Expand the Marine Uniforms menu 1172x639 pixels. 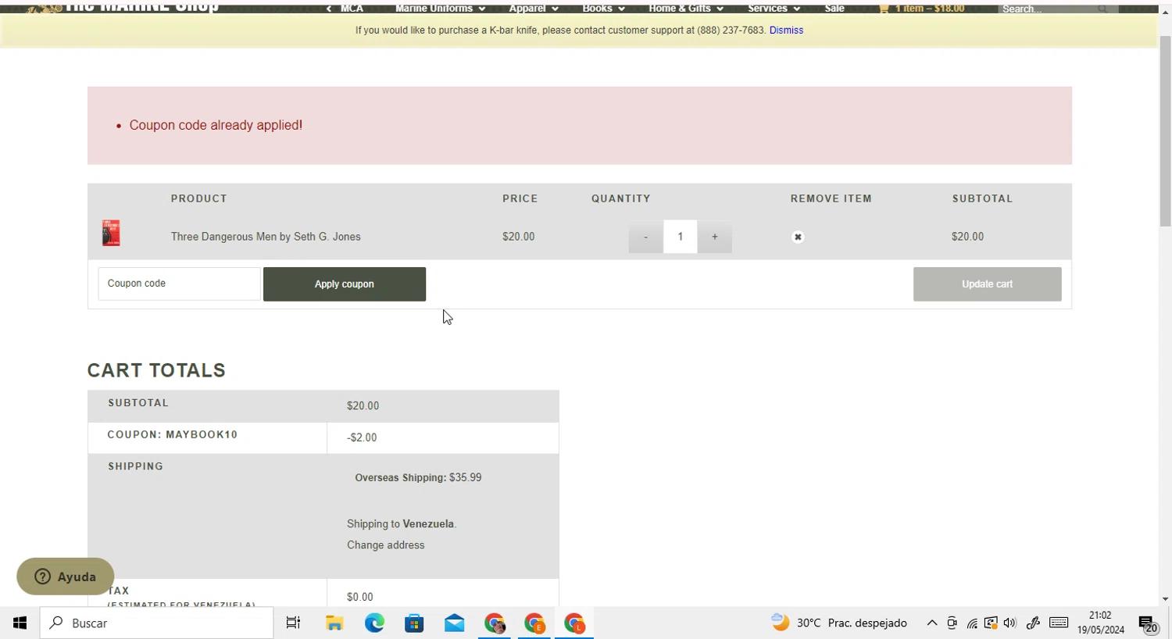pyautogui.click(x=440, y=9)
